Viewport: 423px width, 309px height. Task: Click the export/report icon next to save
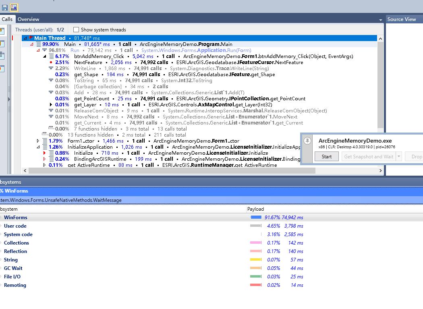(14, 7)
